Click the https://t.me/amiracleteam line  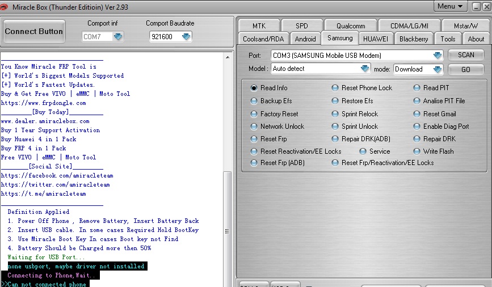43,194
